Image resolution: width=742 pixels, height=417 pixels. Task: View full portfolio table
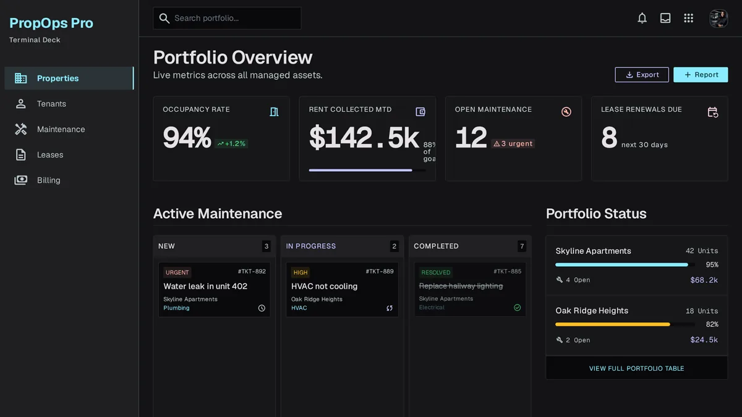point(636,368)
